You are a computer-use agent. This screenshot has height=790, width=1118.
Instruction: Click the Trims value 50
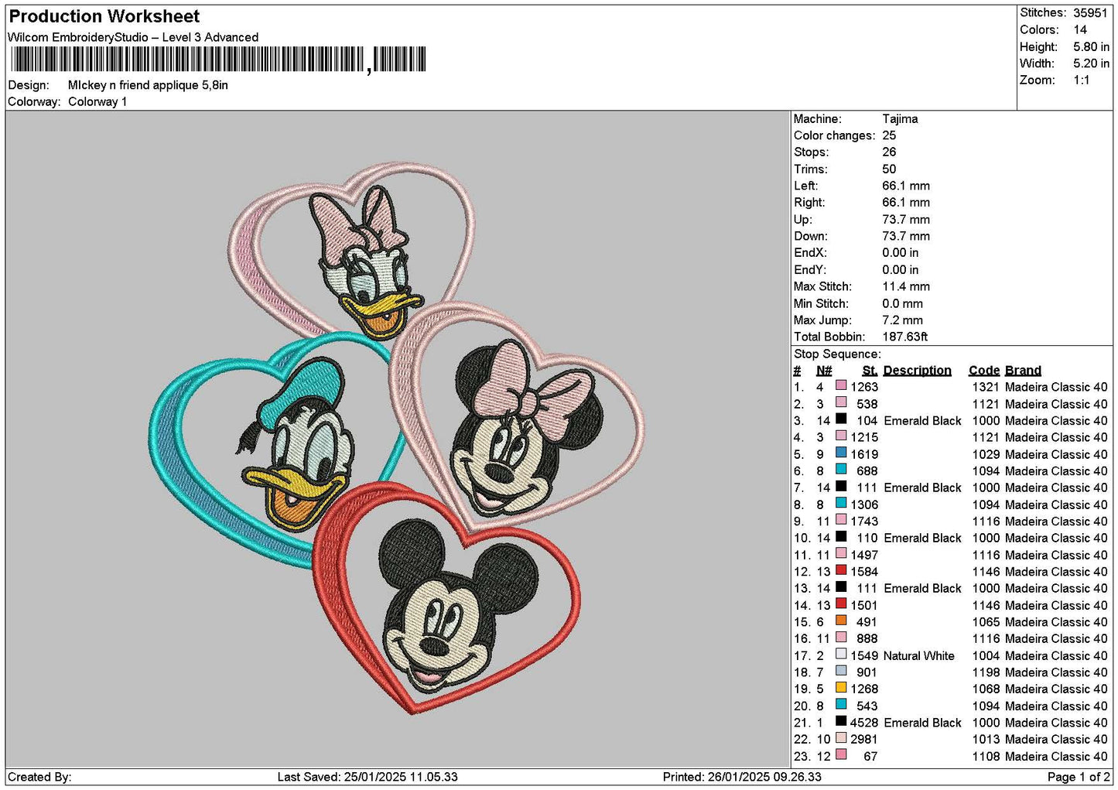[889, 169]
